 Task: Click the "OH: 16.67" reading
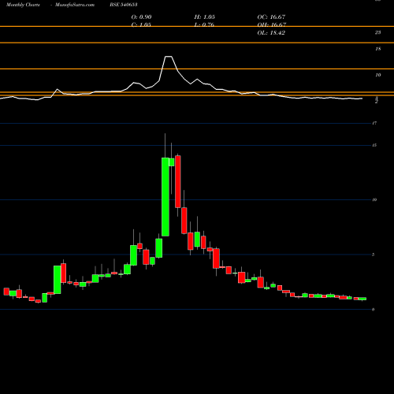(x=272, y=24)
